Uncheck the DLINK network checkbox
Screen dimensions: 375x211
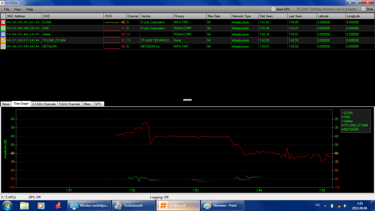[3, 22]
